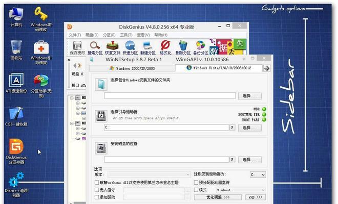338x204 pixels.
Task: Click the Windows source folder icon in WinNTSetup
Action: pos(101,84)
